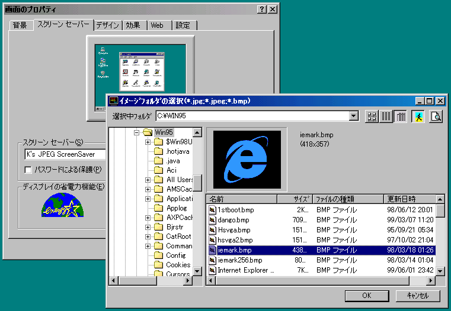Select the hsvga2.bmp file name

pyautogui.click(x=235, y=240)
